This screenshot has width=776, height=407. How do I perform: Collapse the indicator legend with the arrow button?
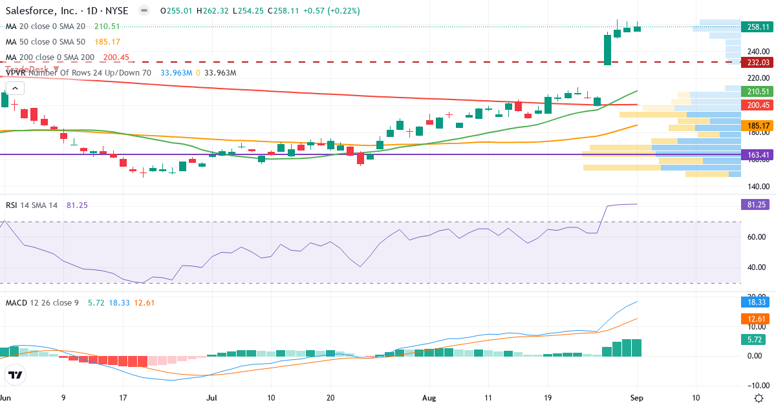pyautogui.click(x=15, y=89)
